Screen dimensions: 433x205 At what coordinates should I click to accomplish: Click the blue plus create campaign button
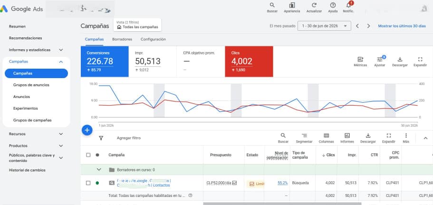pos(87,130)
